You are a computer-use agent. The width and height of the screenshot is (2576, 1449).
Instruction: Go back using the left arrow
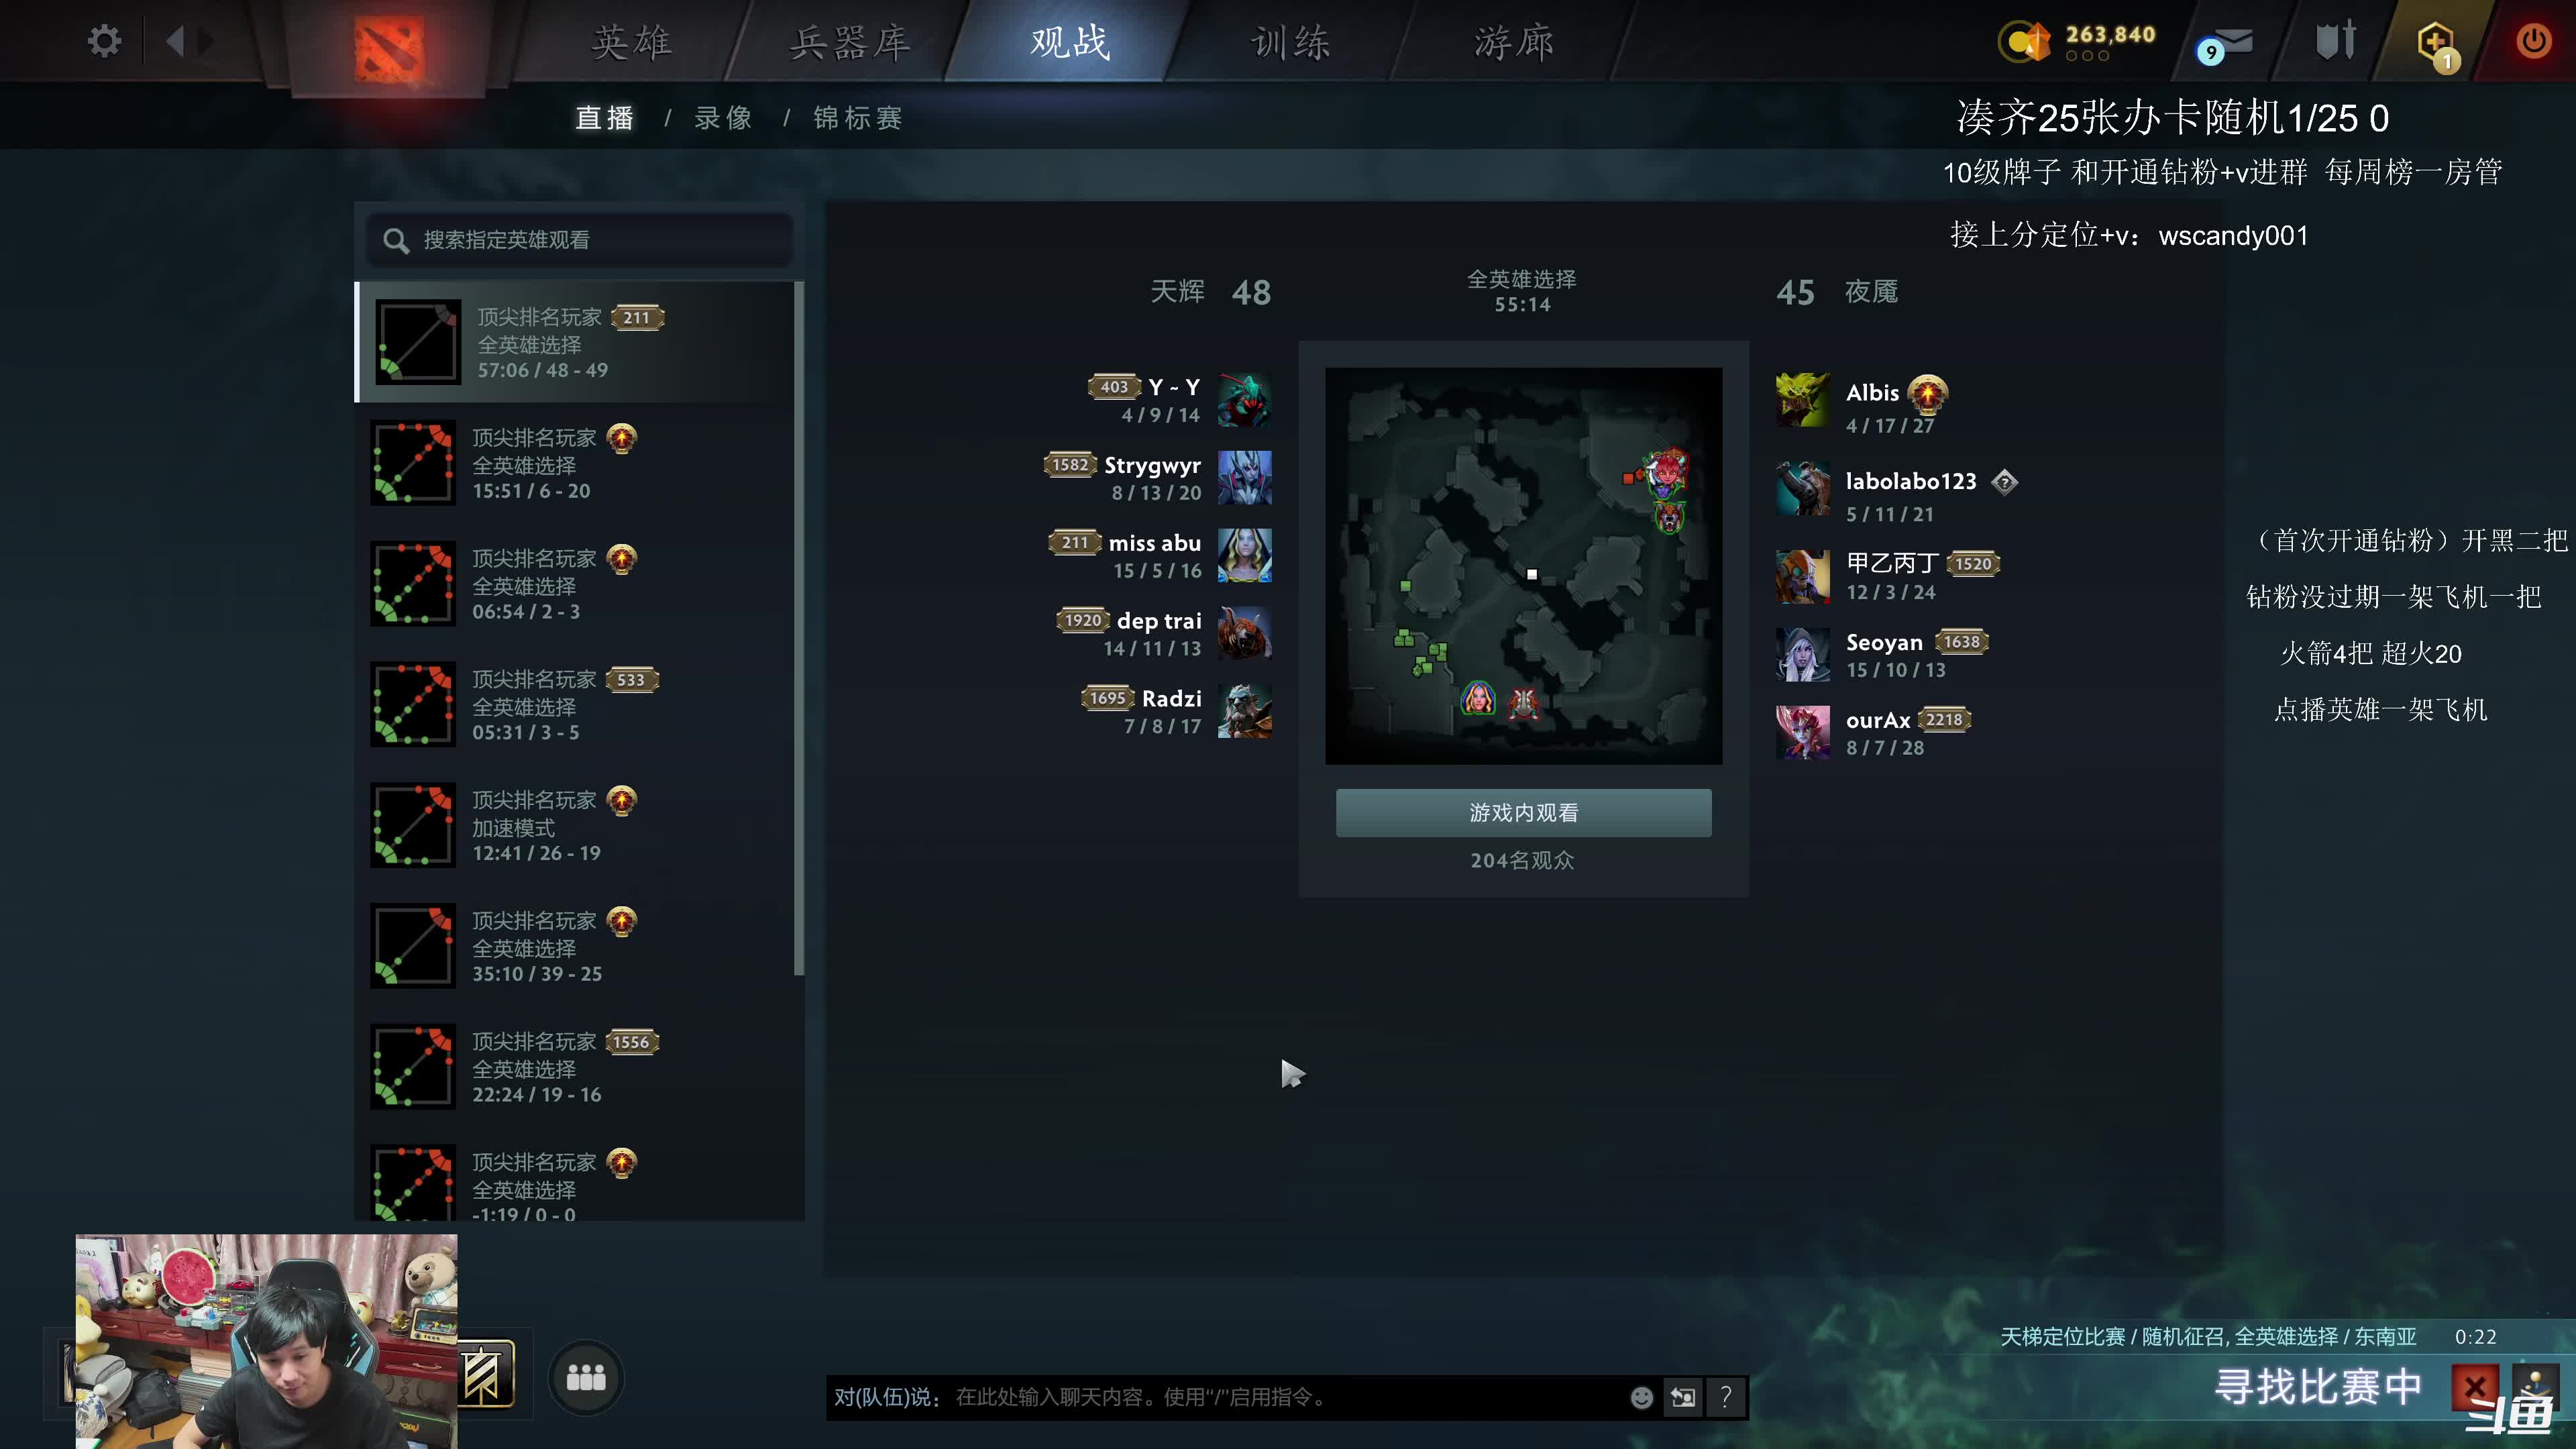[176, 41]
